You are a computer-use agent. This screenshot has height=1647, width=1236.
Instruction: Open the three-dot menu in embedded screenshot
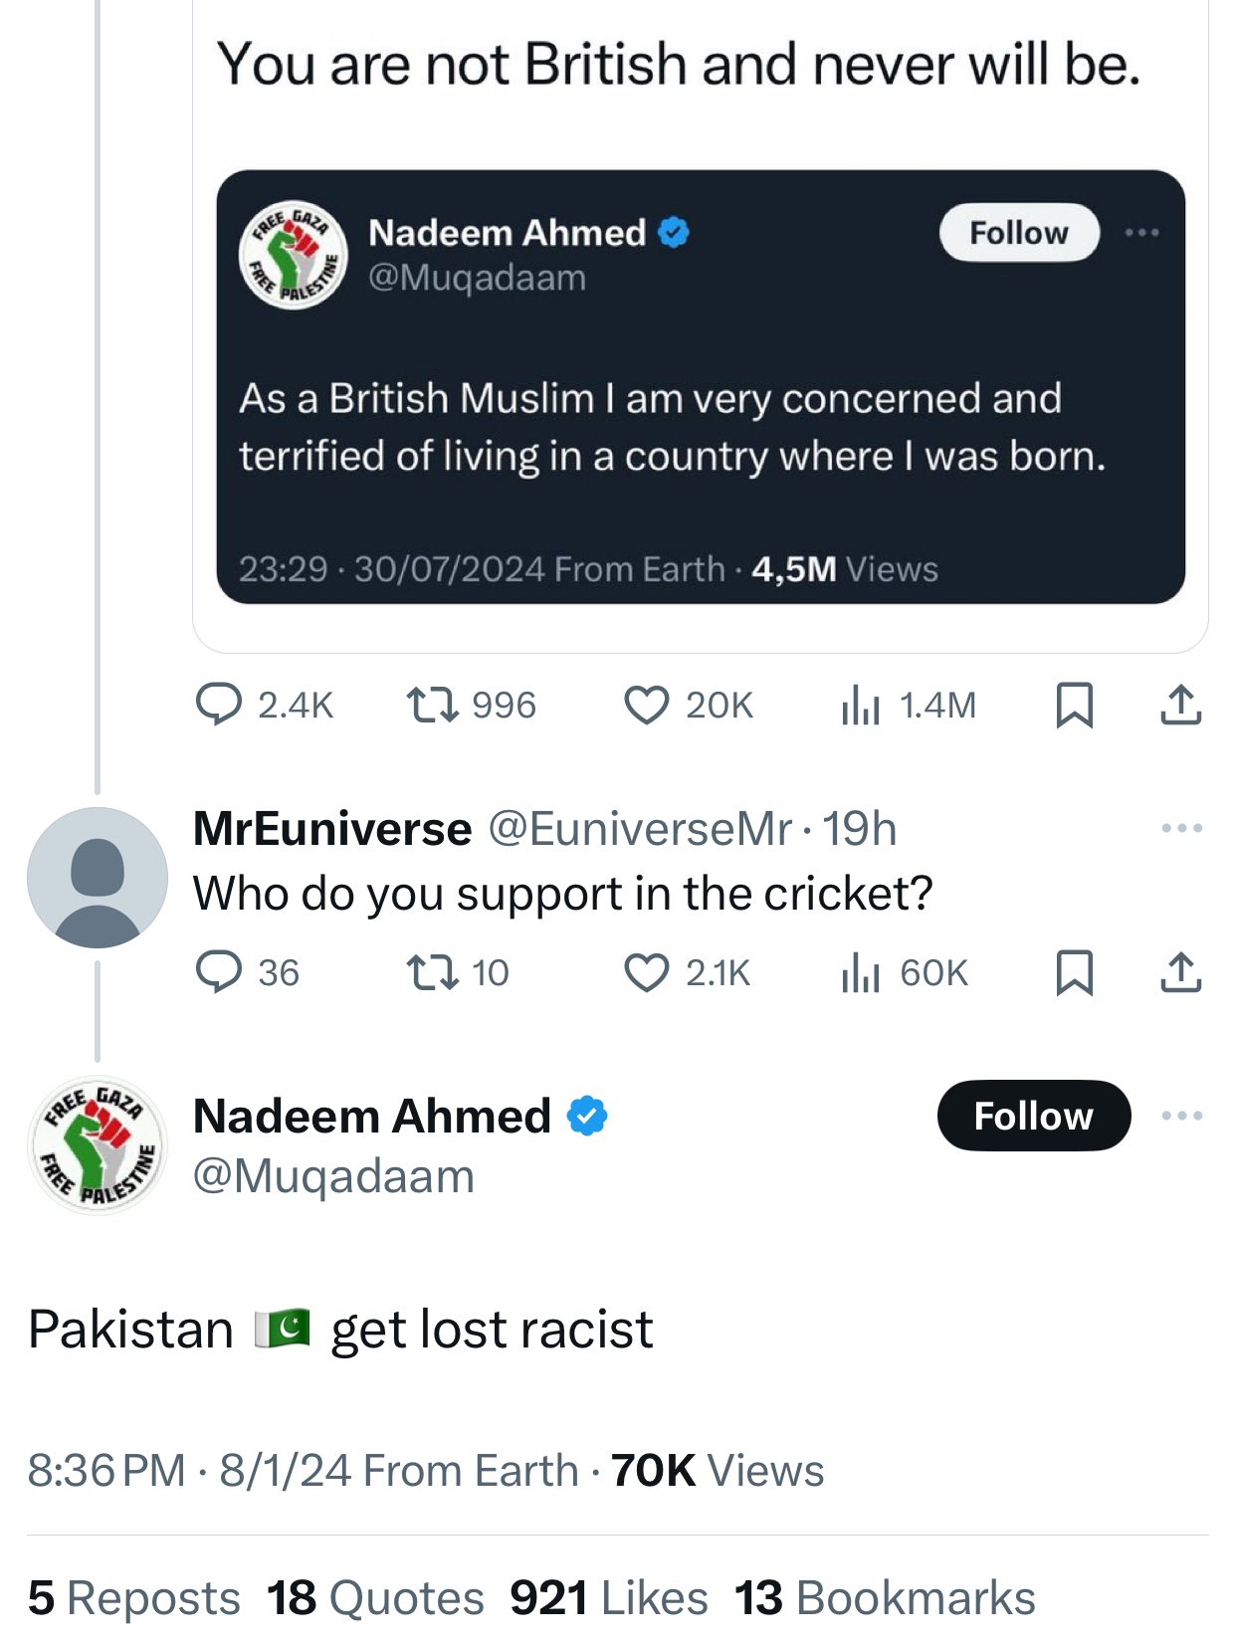pos(1141,233)
